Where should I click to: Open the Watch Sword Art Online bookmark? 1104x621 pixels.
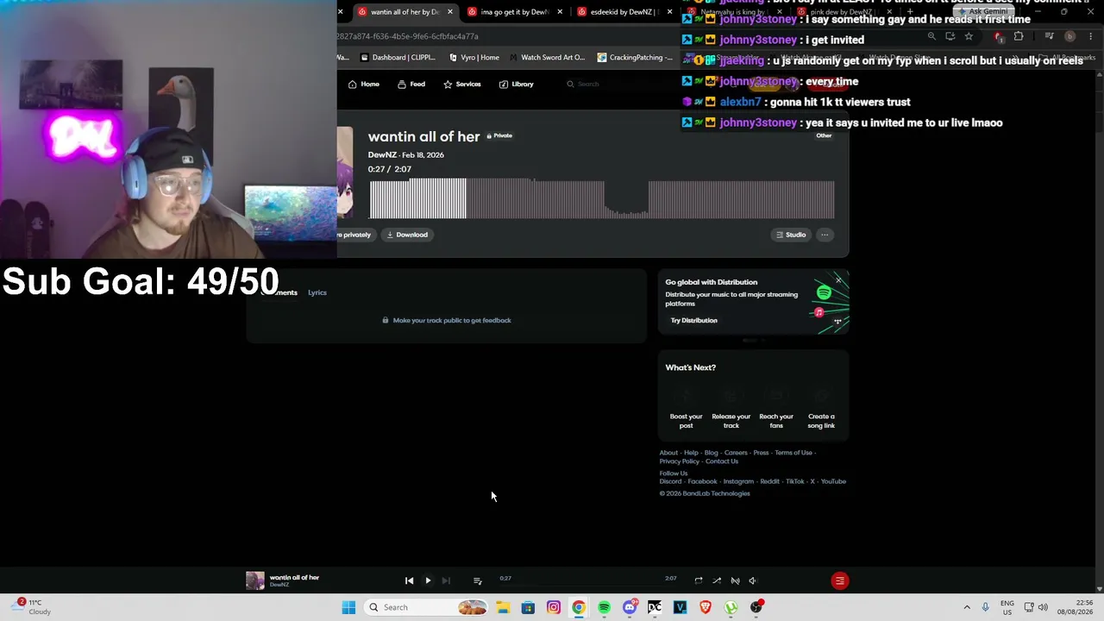547,58
